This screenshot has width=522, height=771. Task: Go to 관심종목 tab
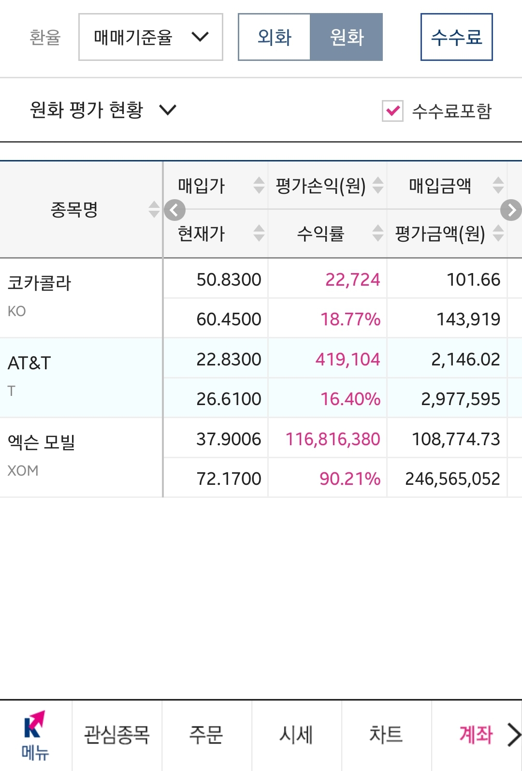click(x=117, y=735)
